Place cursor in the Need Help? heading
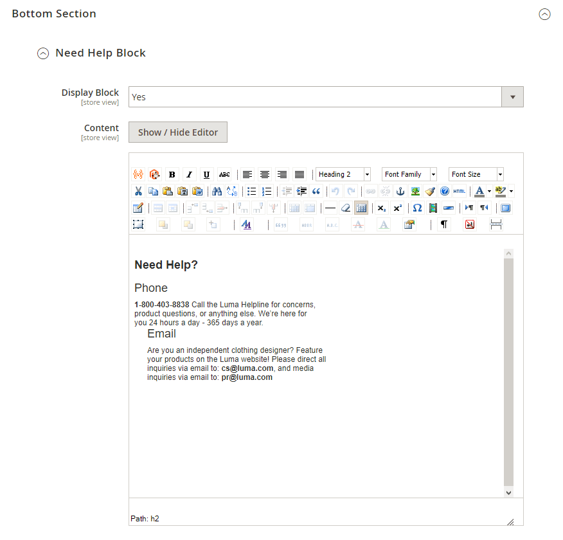 click(x=166, y=265)
